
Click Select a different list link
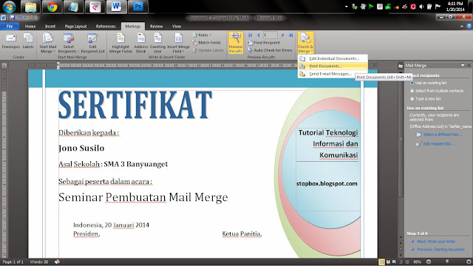point(443,134)
